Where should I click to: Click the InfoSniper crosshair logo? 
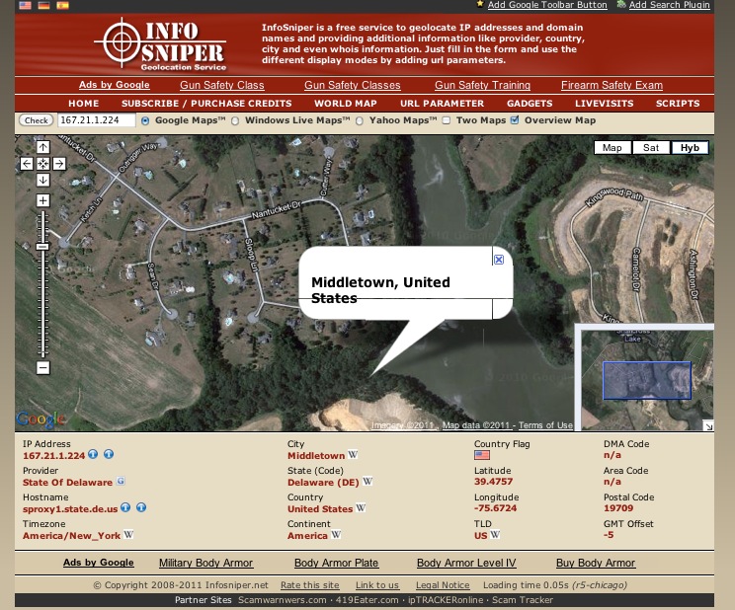pyautogui.click(x=122, y=42)
